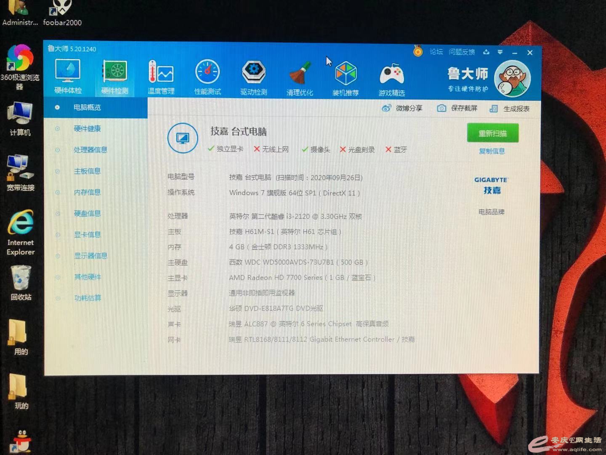
Task: Click the 复制信息 copy info link
Action: (x=492, y=151)
